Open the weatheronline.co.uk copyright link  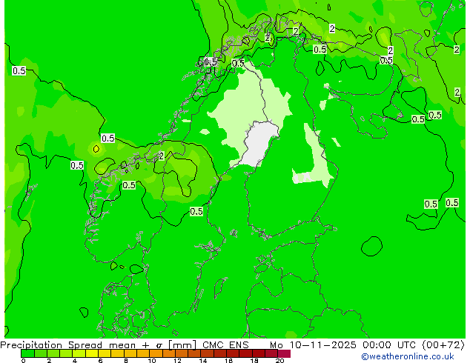(x=408, y=356)
